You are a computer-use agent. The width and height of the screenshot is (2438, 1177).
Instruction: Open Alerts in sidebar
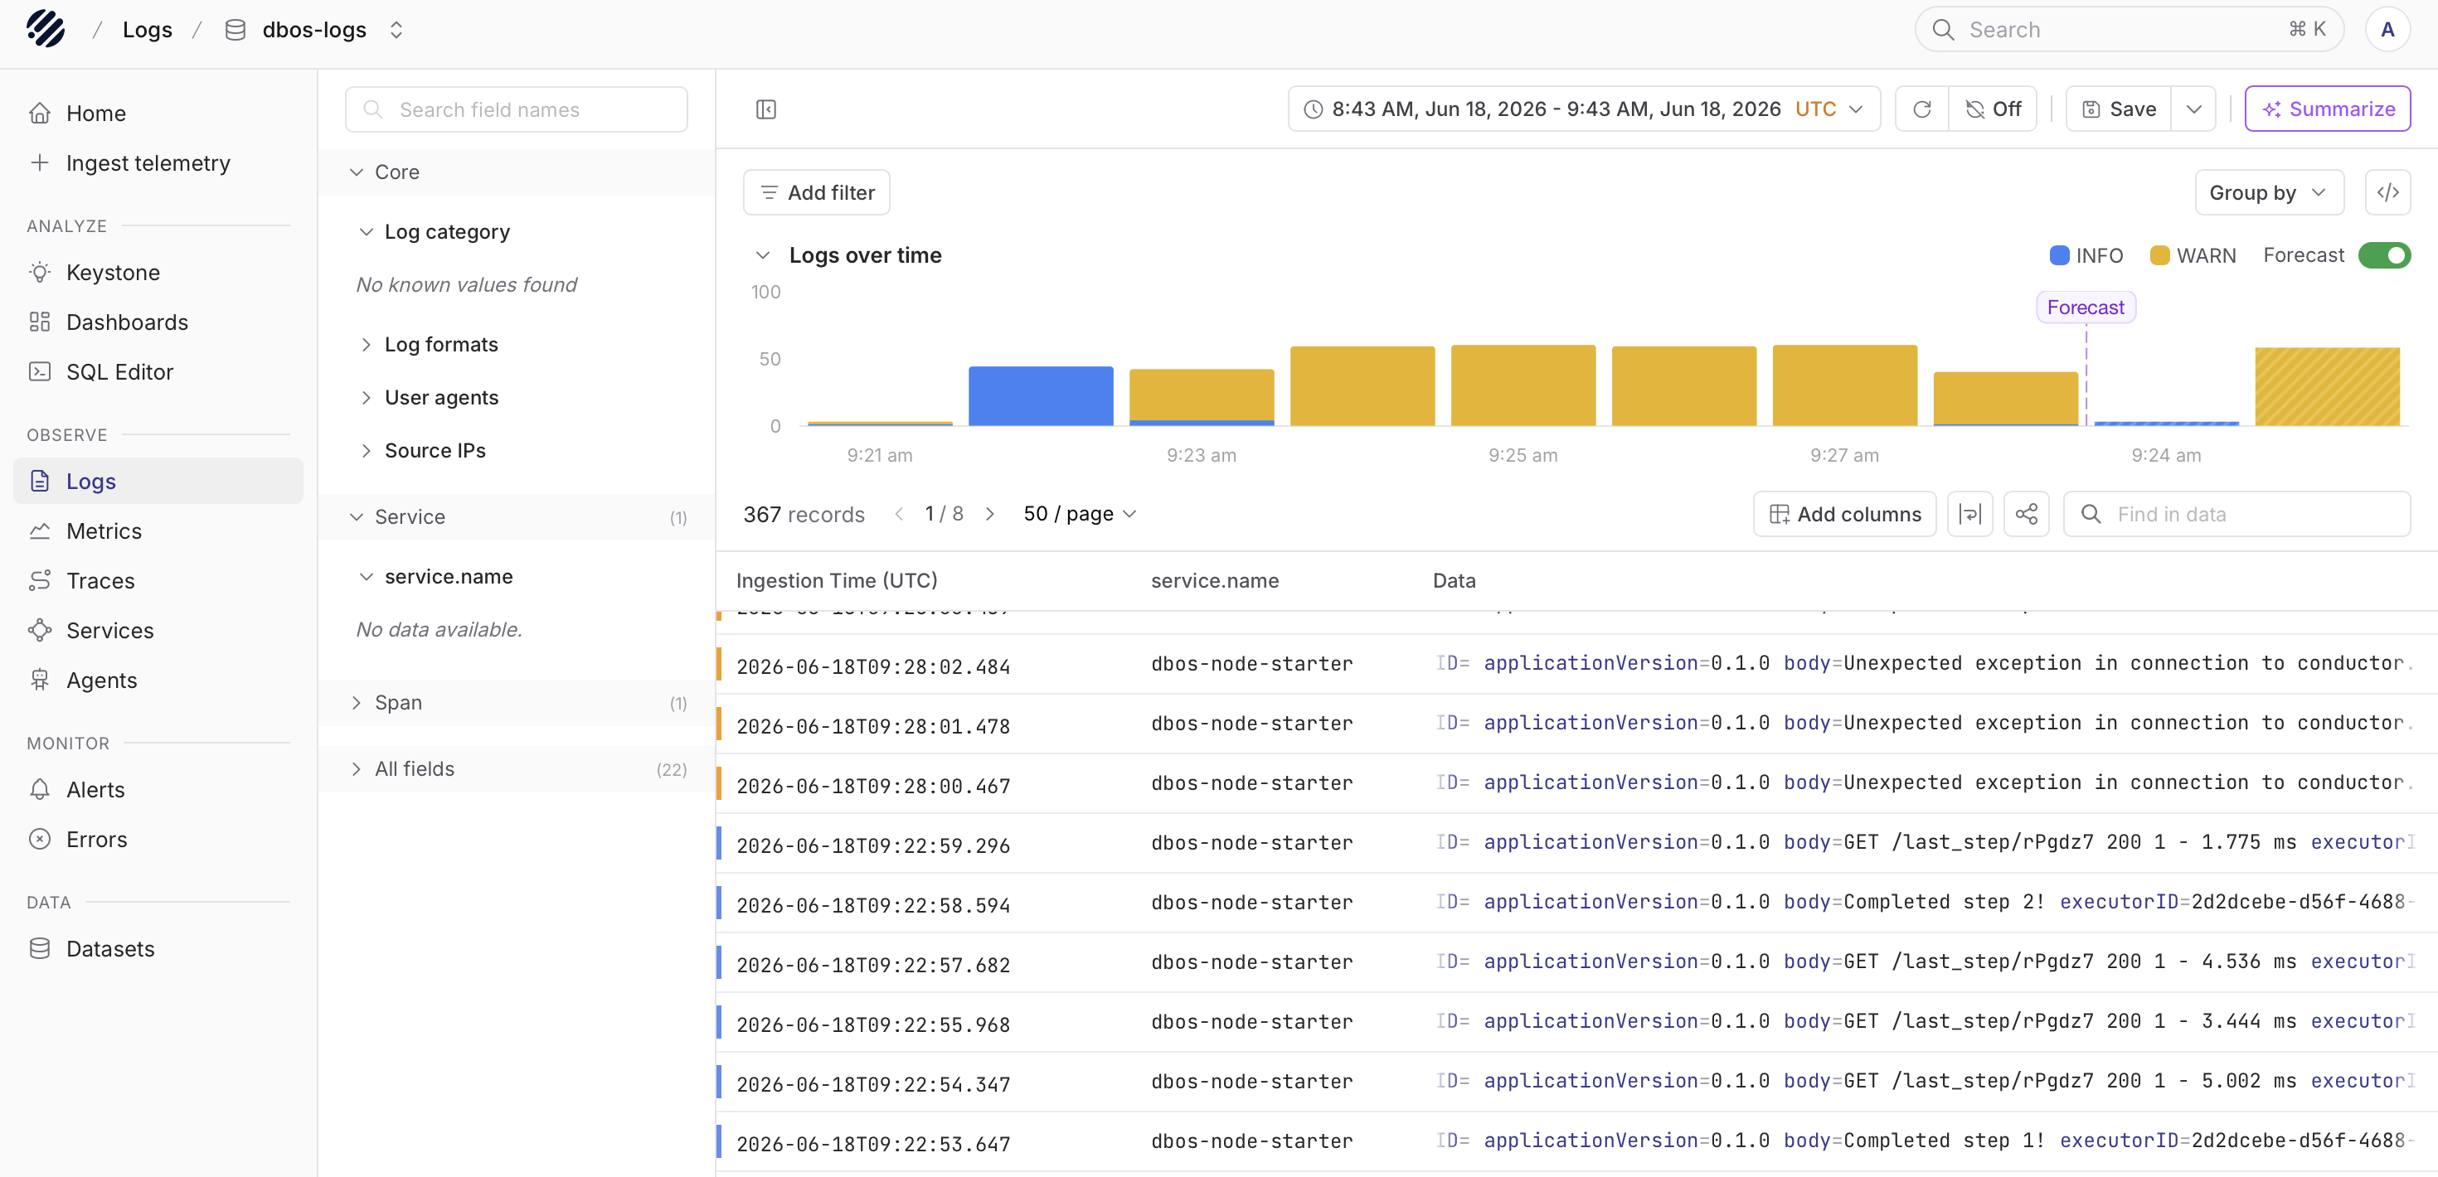click(x=158, y=789)
